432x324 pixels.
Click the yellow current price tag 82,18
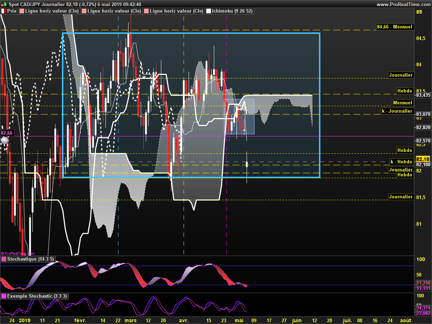423,159
